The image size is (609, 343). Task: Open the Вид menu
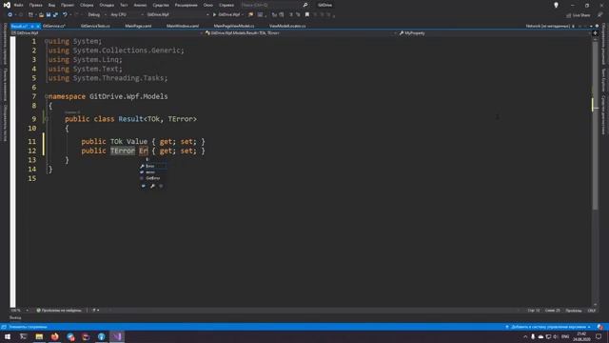pyautogui.click(x=51, y=5)
